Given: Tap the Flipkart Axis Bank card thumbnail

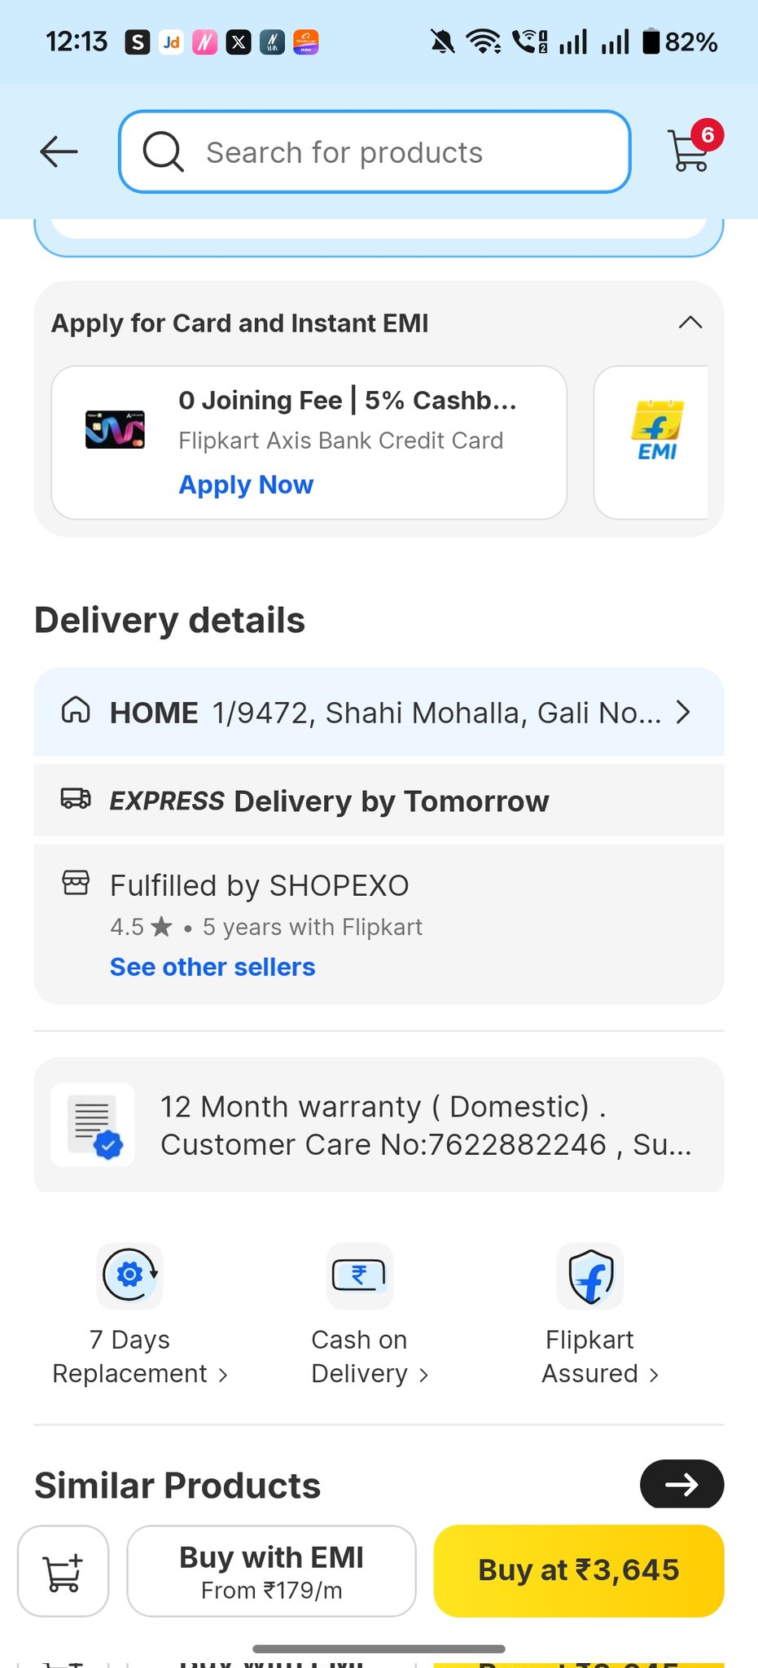Looking at the screenshot, I should pos(115,429).
